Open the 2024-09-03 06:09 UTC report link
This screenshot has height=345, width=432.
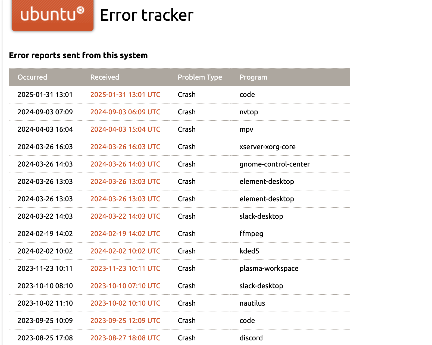125,112
